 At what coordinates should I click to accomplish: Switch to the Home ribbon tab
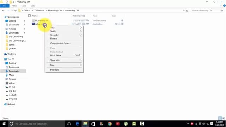click(x=14, y=6)
